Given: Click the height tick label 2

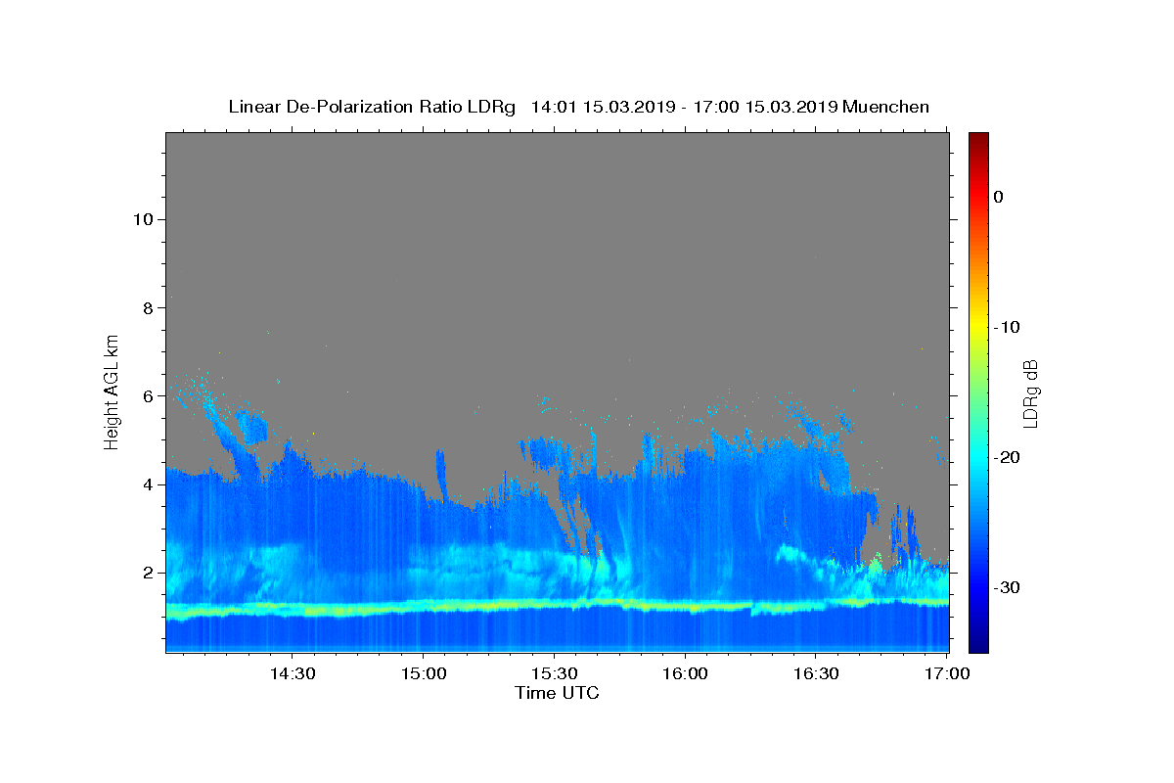Looking at the screenshot, I should pyautogui.click(x=147, y=573).
